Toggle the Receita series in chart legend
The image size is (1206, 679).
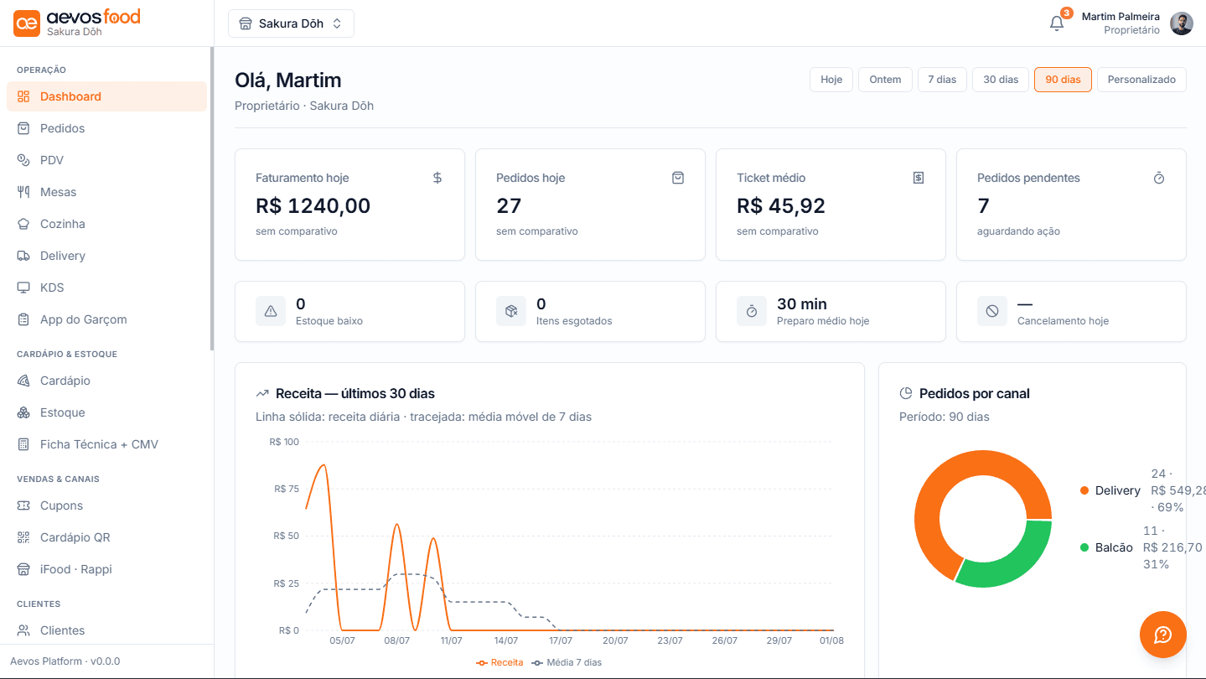tap(499, 662)
